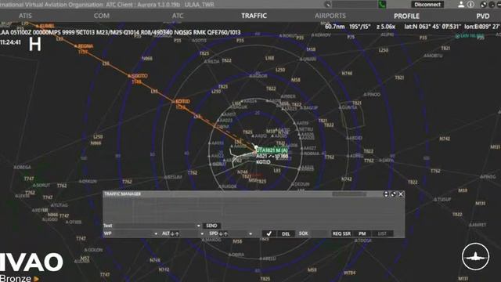Click the ALT down arrow icon
Image resolution: width=501 pixels, height=282 pixels.
[172, 233]
